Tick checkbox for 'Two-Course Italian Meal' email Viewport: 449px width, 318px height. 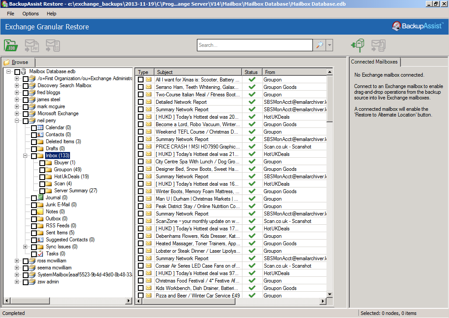[140, 94]
